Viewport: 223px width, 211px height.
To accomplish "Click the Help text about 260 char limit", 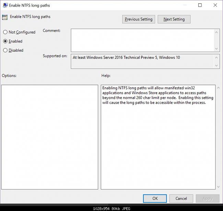I will 158,95.
